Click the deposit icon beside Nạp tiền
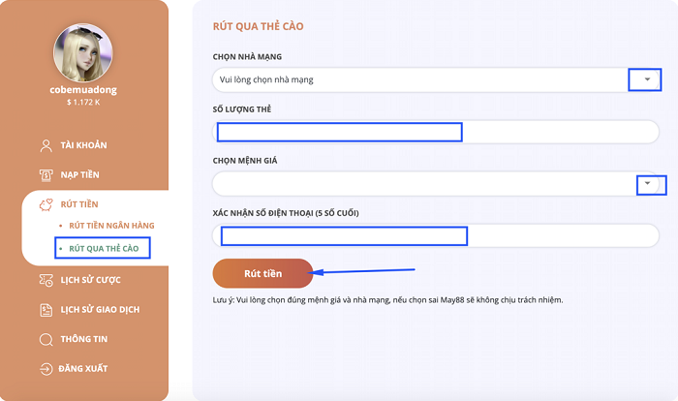 tap(46, 175)
